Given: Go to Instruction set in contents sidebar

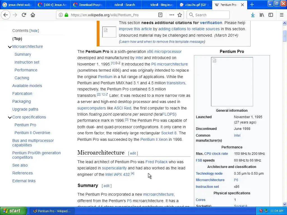Looking at the screenshot, I should (27, 62).
